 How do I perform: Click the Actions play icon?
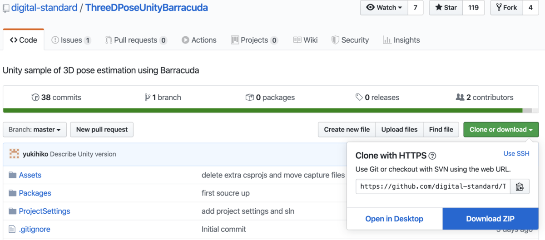185,40
